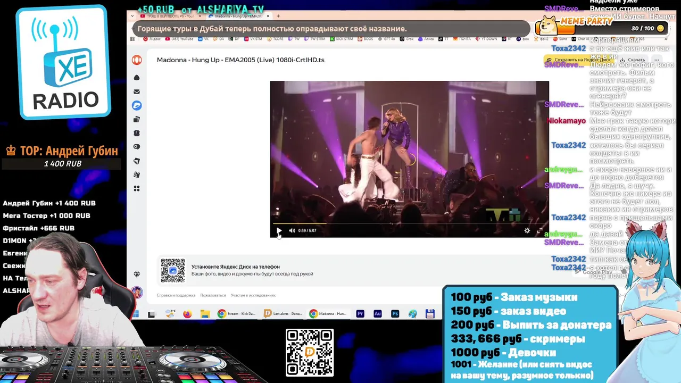
Task: Open GPT 4o bookmark
Action: [386, 39]
